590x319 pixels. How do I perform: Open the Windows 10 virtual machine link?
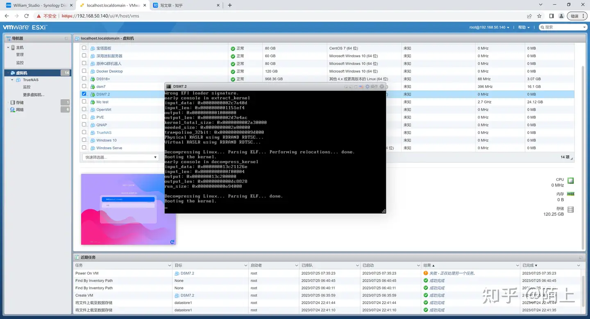click(107, 140)
